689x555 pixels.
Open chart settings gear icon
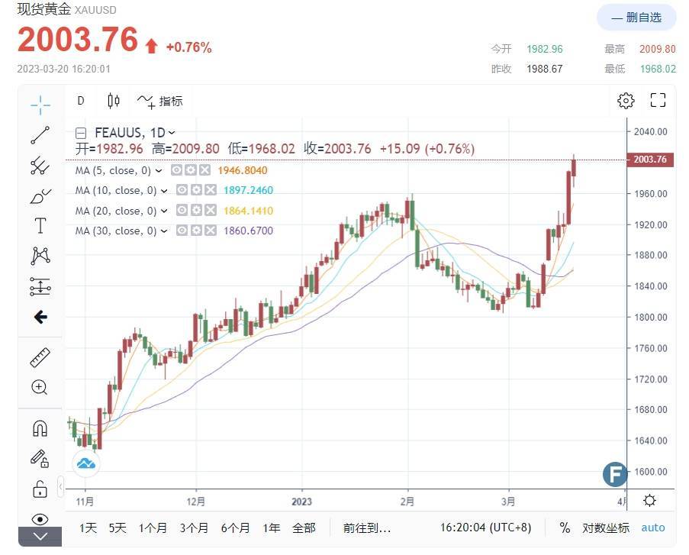(x=626, y=101)
